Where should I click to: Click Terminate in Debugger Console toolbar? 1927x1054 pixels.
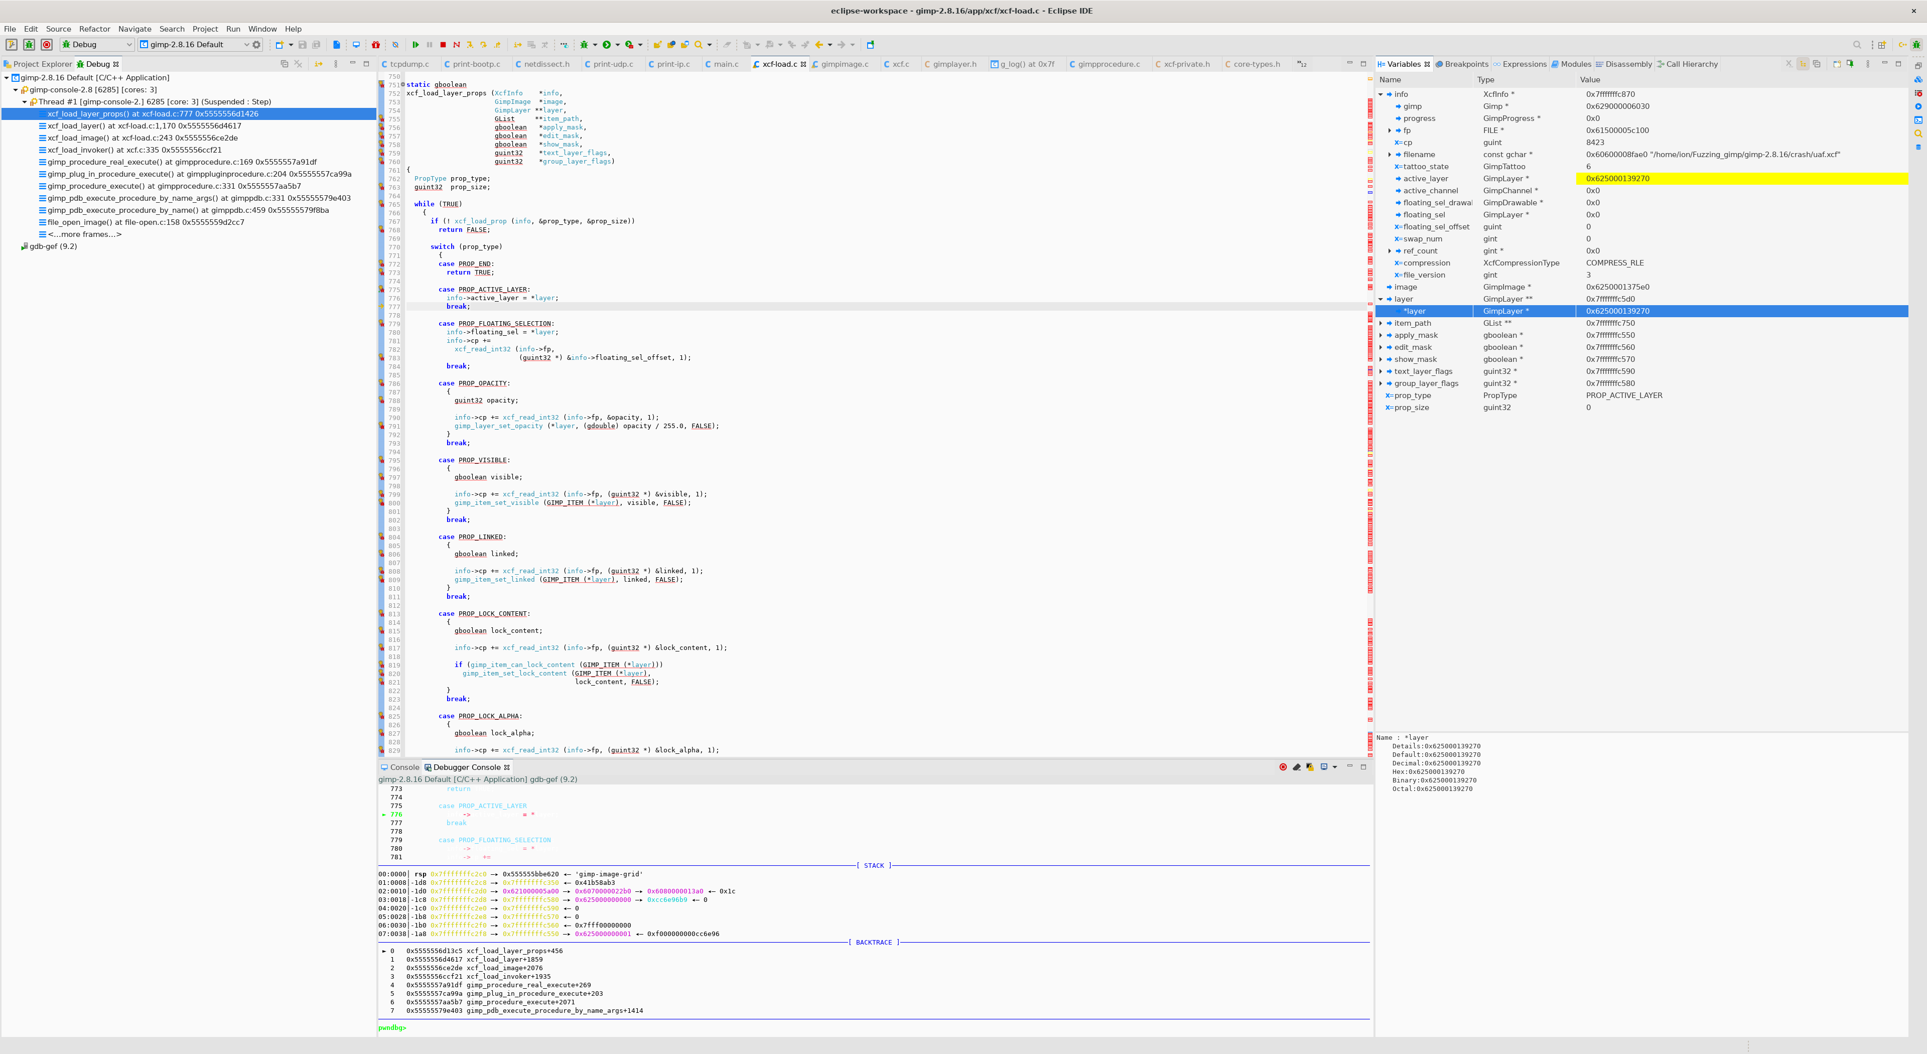click(1283, 767)
